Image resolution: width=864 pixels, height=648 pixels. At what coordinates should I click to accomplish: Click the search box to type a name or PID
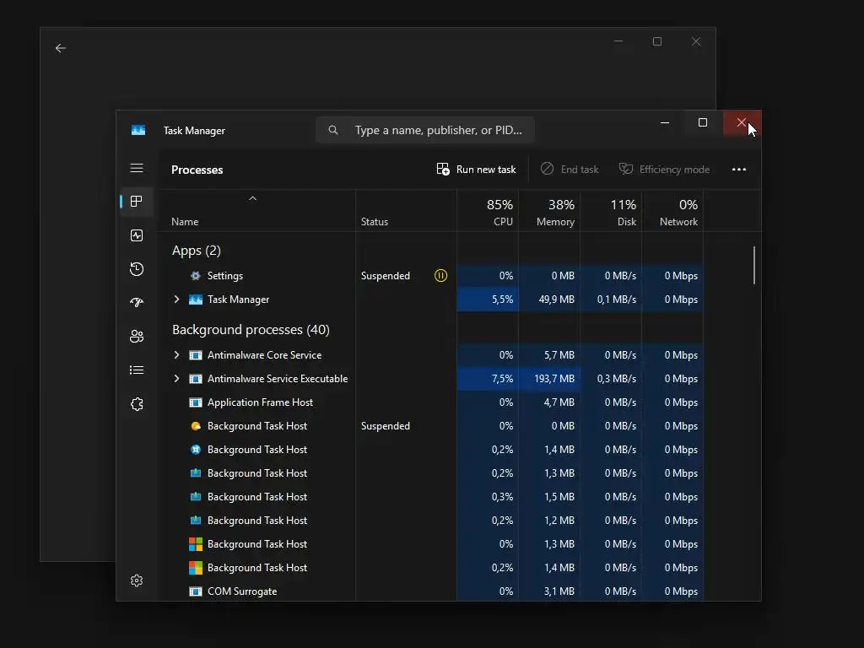(x=425, y=130)
